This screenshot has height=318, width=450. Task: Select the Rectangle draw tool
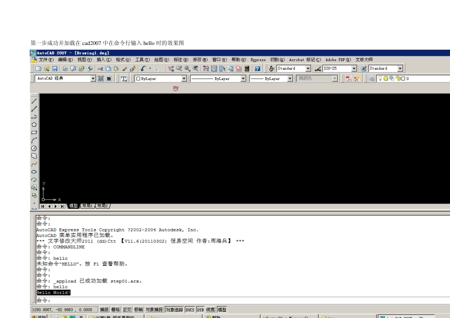point(34,132)
